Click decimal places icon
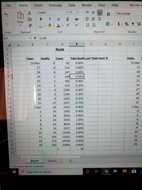142x190 pixels. (139, 24)
